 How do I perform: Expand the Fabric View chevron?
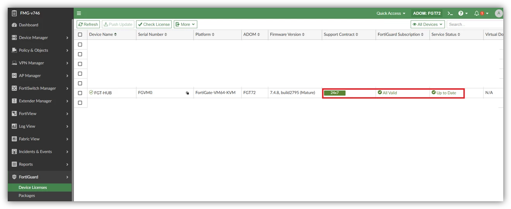pyautogui.click(x=67, y=139)
